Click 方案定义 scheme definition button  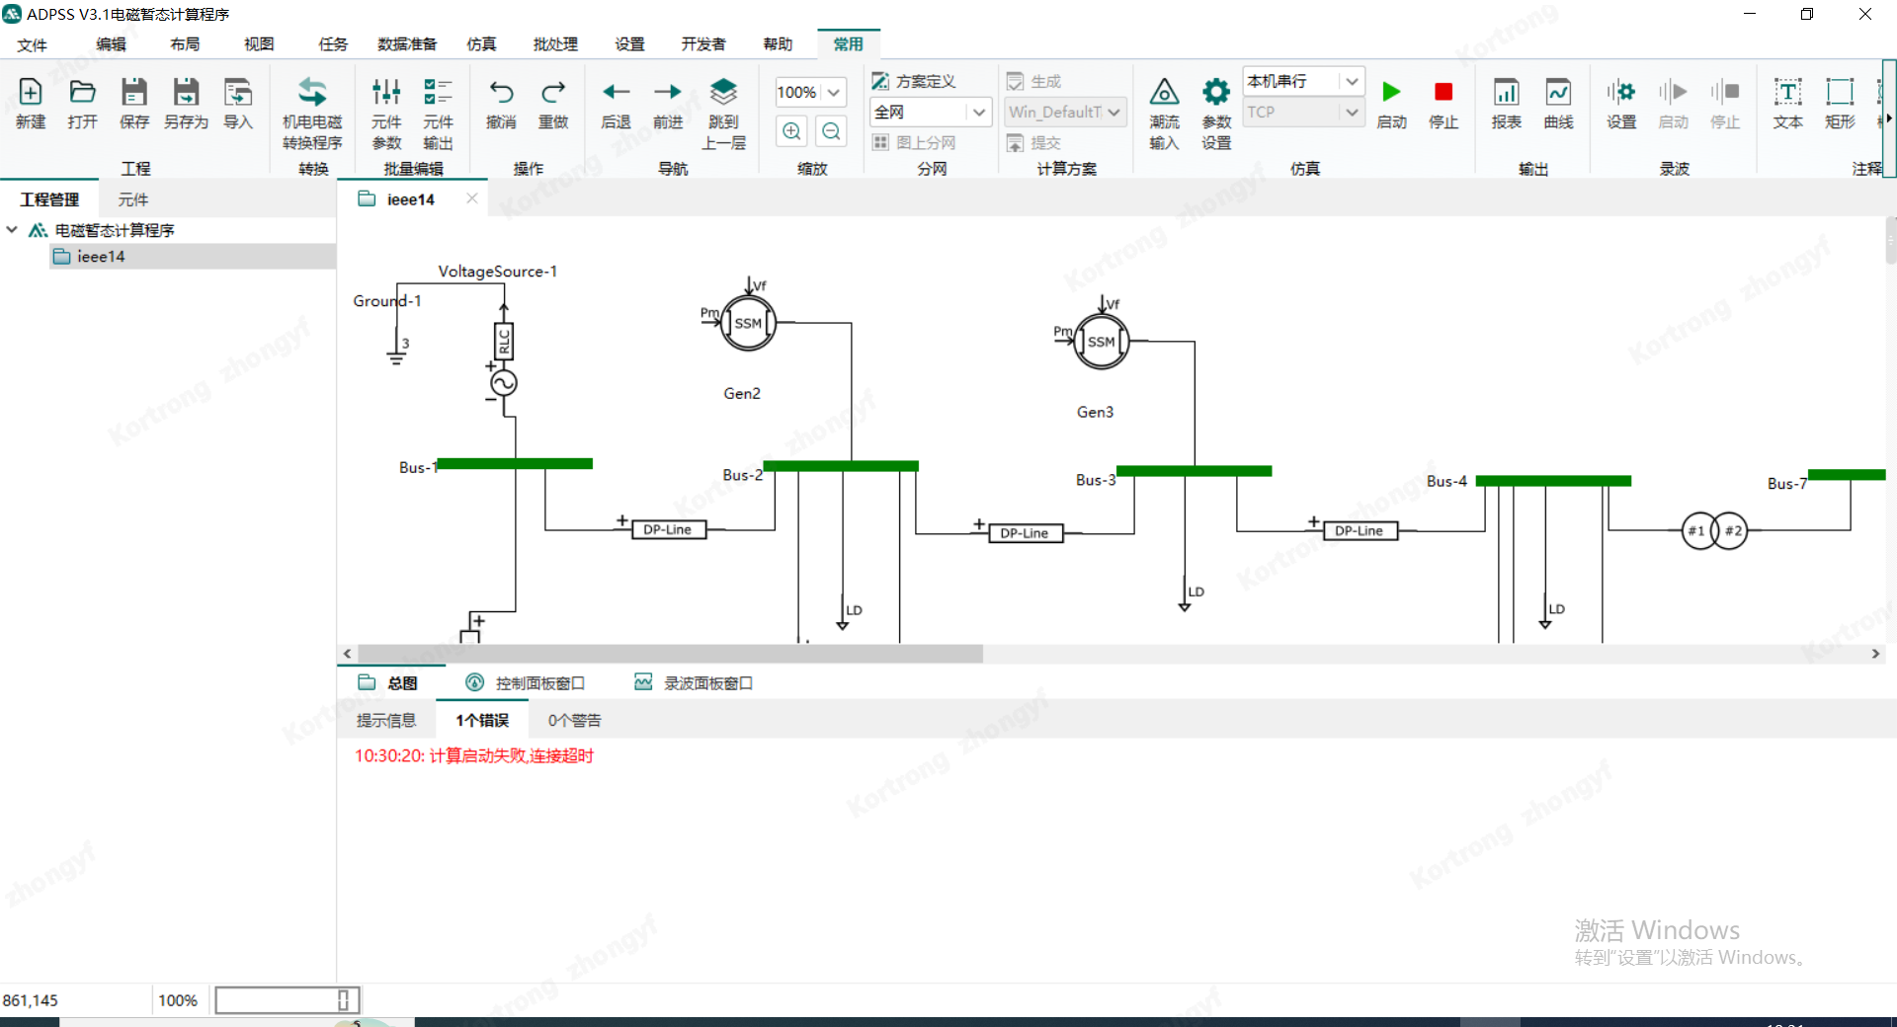point(914,81)
